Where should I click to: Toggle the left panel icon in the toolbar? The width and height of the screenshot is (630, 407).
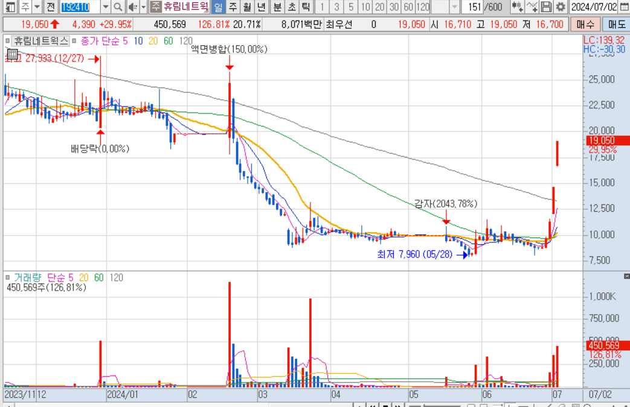10,7
